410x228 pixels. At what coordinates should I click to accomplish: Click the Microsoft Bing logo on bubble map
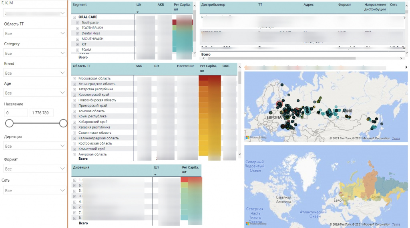pyautogui.click(x=256, y=138)
